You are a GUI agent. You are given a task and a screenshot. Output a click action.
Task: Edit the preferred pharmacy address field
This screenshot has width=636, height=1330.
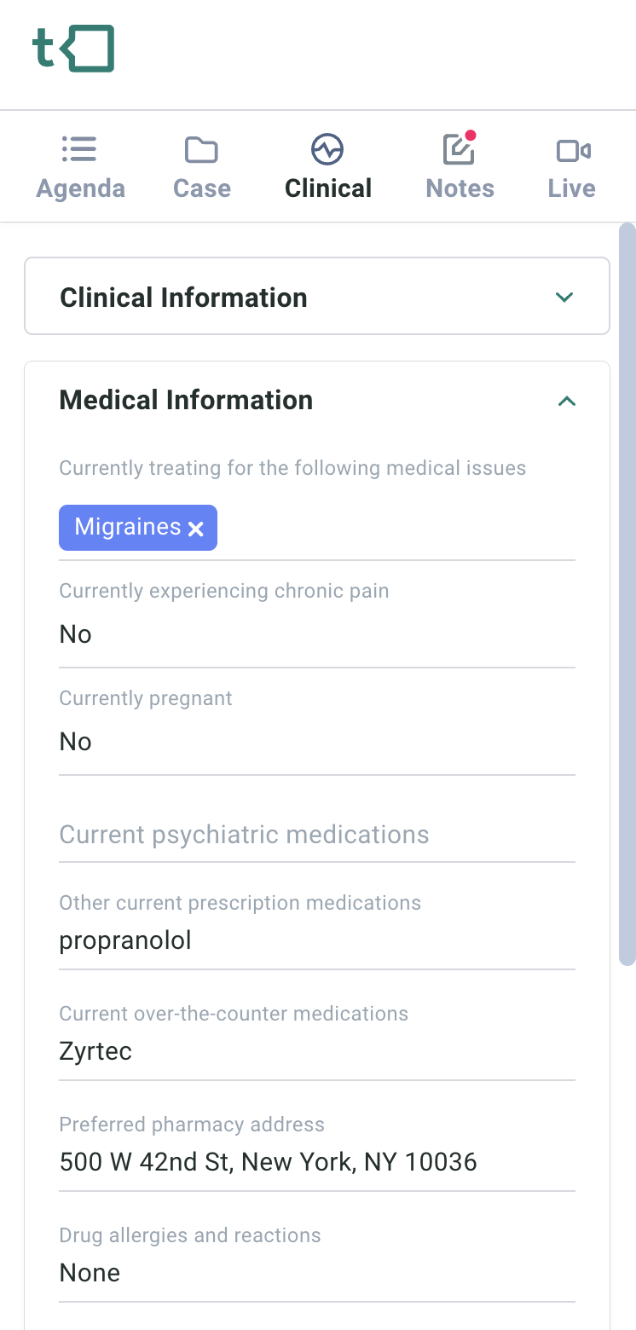coord(316,1162)
